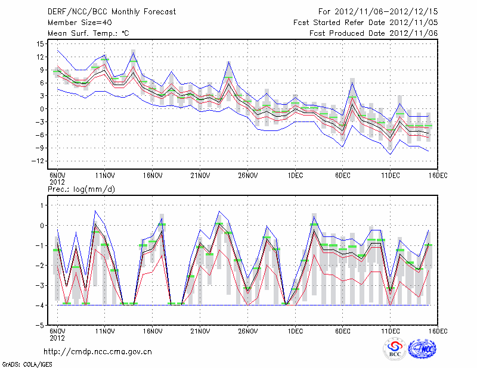Click the Fcst Produced Date text
477x368 pixels.
coord(373,34)
